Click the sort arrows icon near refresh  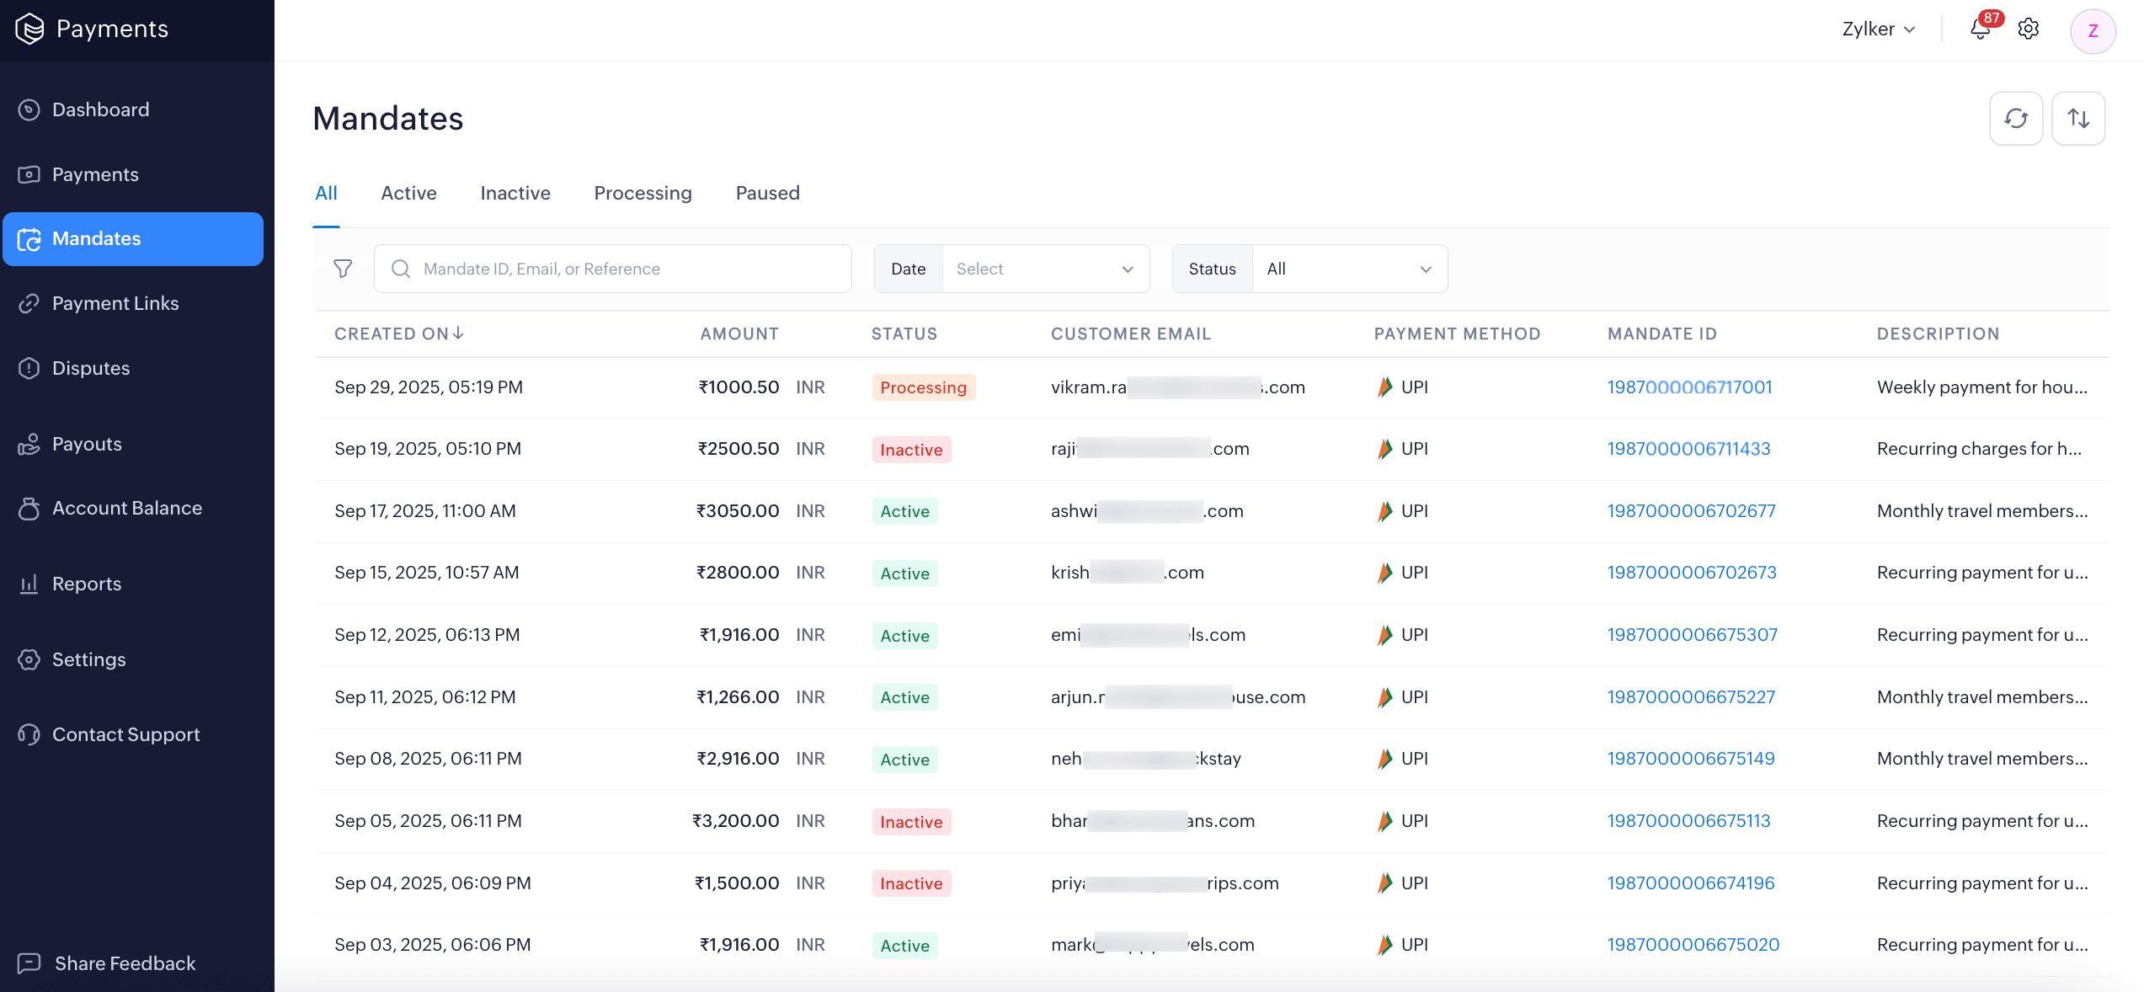2077,118
